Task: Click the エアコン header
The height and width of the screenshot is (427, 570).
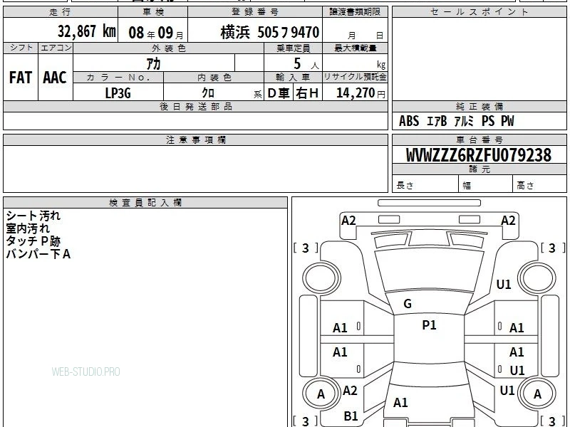Action: click(56, 48)
